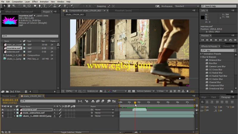Click the Search Help input field
This screenshot has width=238, height=134.
coord(219,6)
